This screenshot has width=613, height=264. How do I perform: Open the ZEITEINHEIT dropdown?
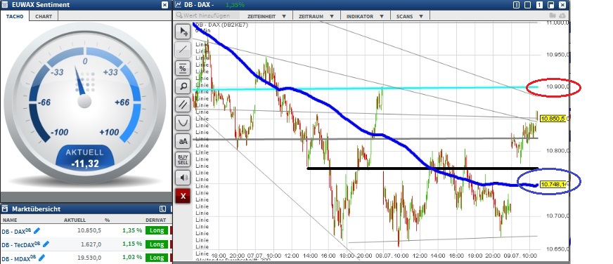click(x=267, y=16)
